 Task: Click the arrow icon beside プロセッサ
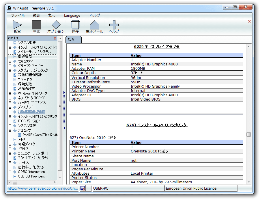coord(15,130)
